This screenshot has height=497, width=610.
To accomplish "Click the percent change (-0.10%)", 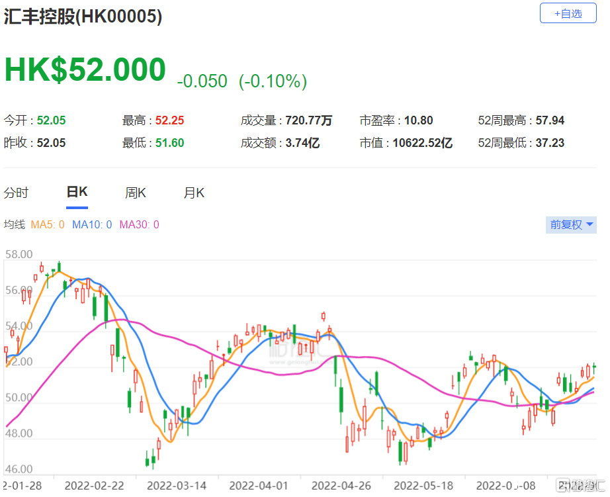I will (x=273, y=81).
